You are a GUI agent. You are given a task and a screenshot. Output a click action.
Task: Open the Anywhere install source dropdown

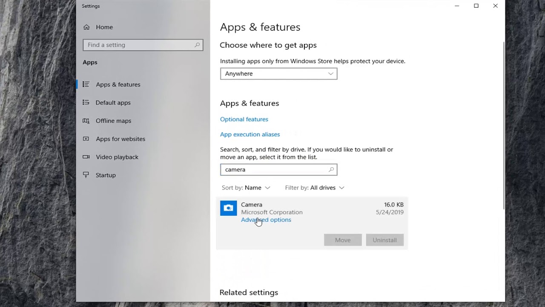tap(278, 73)
